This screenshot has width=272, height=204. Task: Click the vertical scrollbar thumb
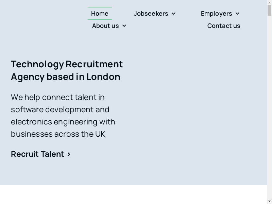pyautogui.click(x=269, y=10)
